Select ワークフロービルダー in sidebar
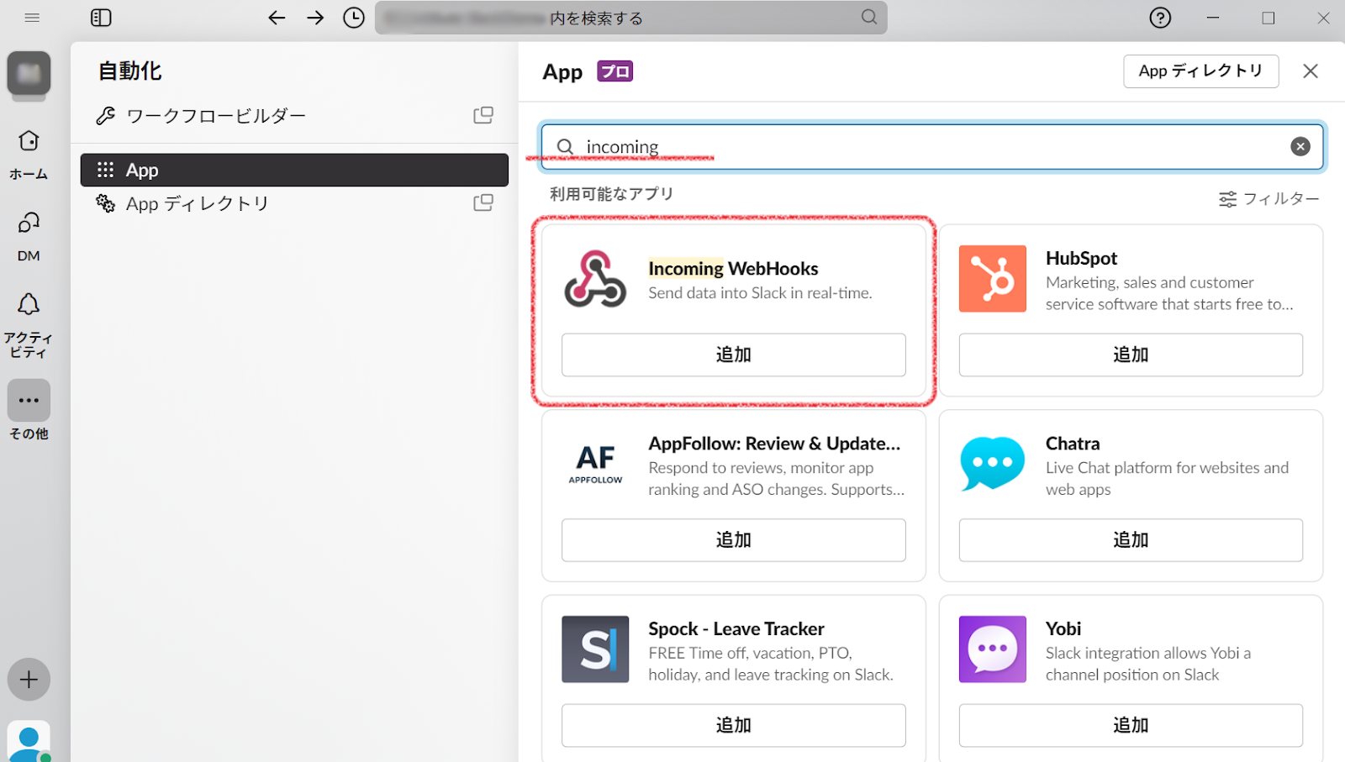Viewport: 1345px width, 762px height. coord(294,116)
